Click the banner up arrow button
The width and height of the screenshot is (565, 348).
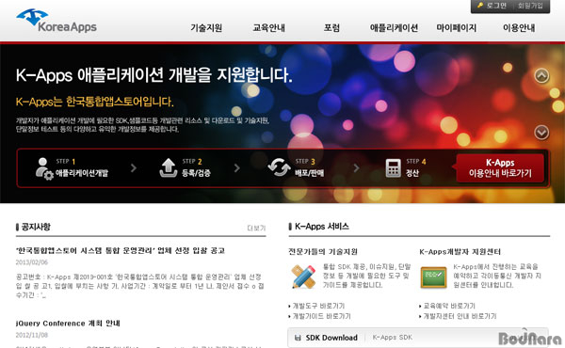pos(541,75)
